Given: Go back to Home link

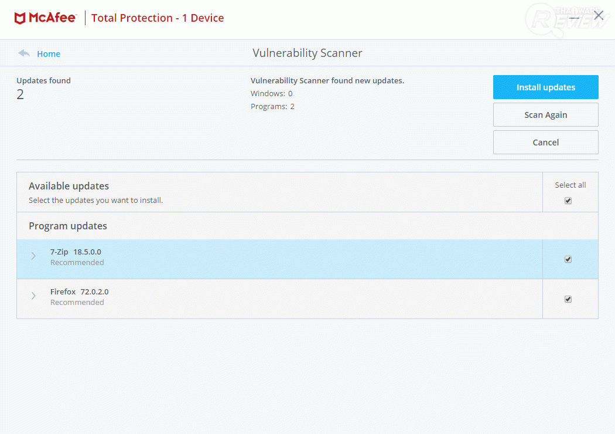Looking at the screenshot, I should coord(49,54).
